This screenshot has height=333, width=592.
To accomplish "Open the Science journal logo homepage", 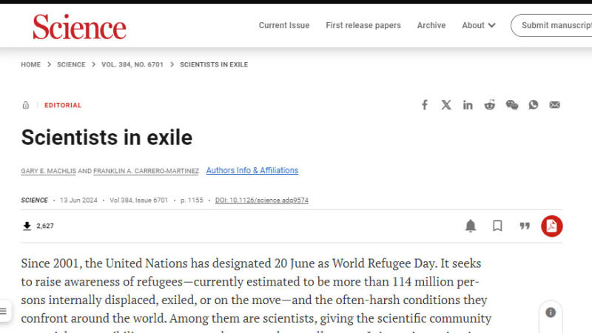I will pyautogui.click(x=79, y=27).
